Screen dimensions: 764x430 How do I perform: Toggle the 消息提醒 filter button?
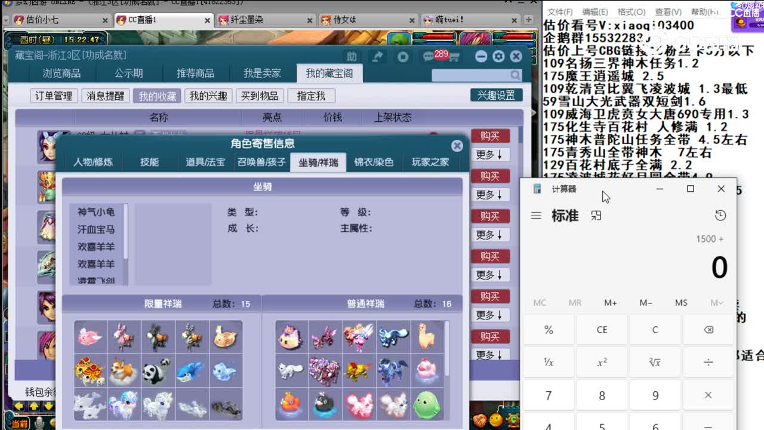pyautogui.click(x=106, y=96)
